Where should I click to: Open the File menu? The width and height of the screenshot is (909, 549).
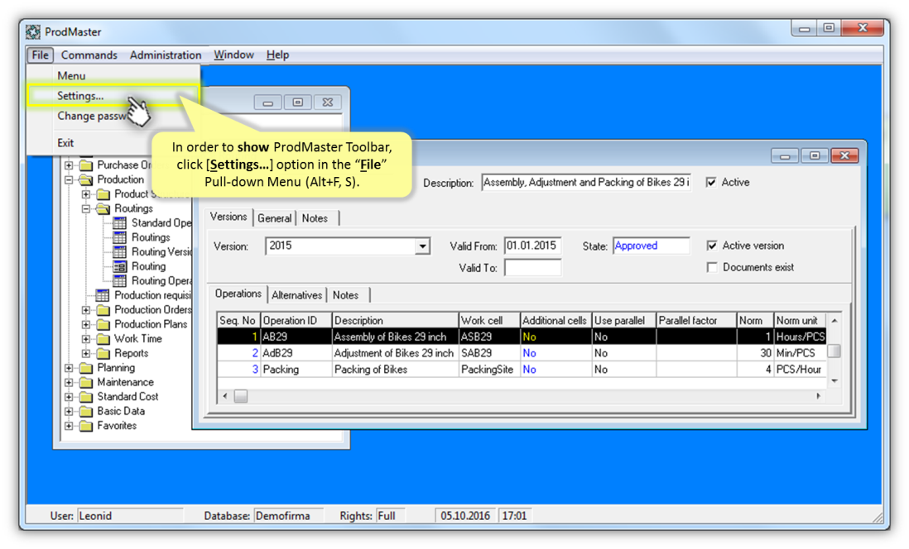[x=40, y=55]
